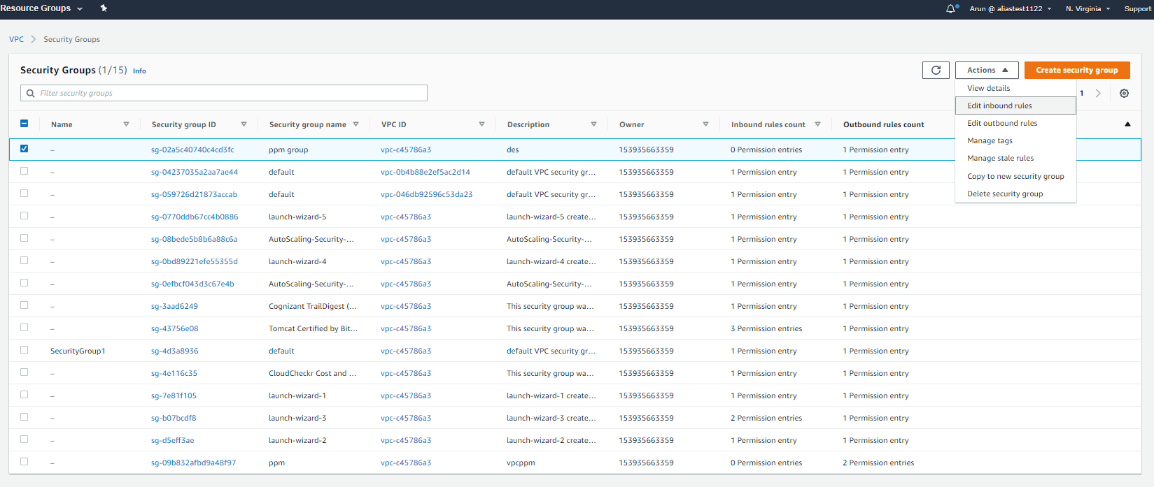The width and height of the screenshot is (1154, 487).
Task: Select Delete security group menu option
Action: point(1005,194)
